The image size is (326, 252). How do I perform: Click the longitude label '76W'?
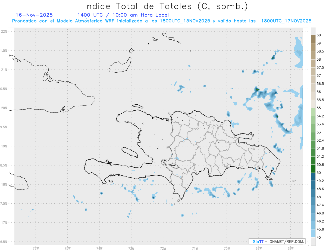pos(36,248)
